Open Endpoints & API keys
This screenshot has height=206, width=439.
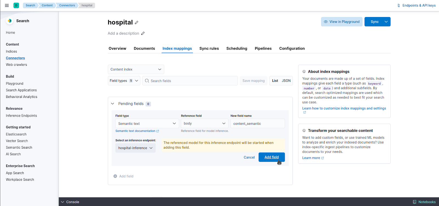417,5
